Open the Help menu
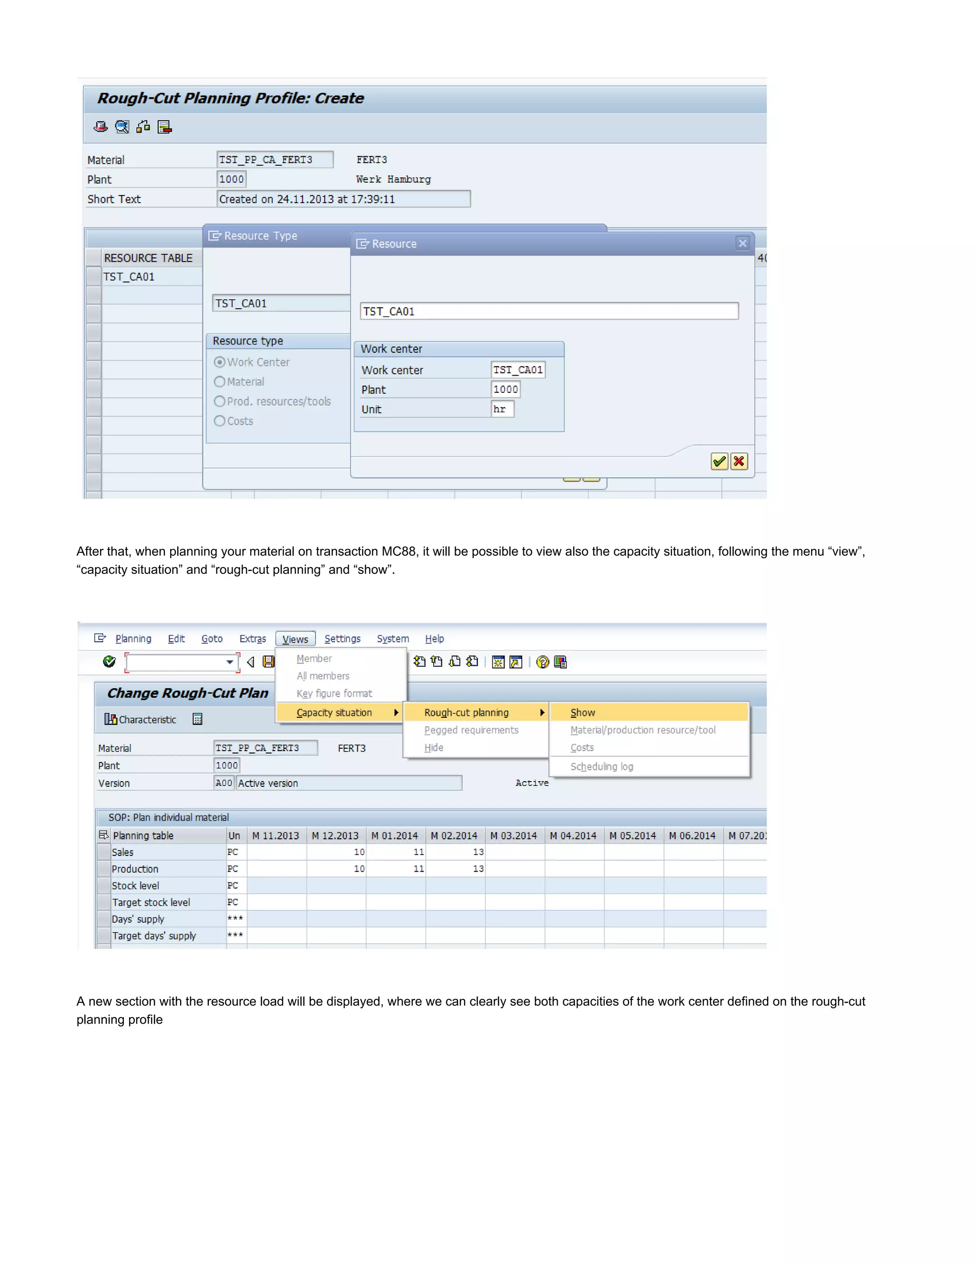Image resolution: width=976 pixels, height=1263 pixels. [435, 639]
